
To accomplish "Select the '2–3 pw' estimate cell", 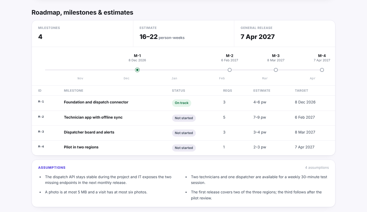I will coord(260,147).
